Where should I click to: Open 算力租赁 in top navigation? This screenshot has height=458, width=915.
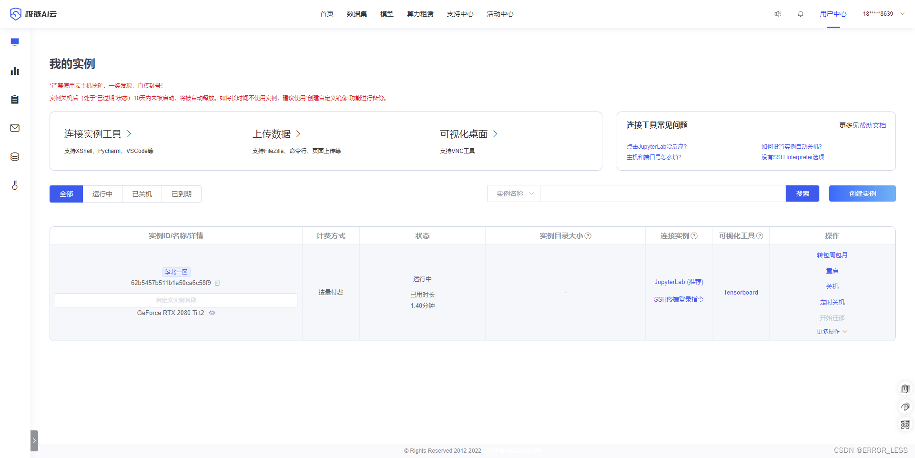pyautogui.click(x=420, y=14)
